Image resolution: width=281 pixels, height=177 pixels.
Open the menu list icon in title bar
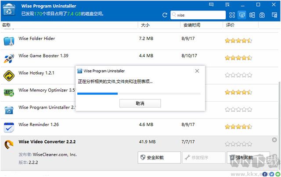pyautogui.click(x=227, y=4)
